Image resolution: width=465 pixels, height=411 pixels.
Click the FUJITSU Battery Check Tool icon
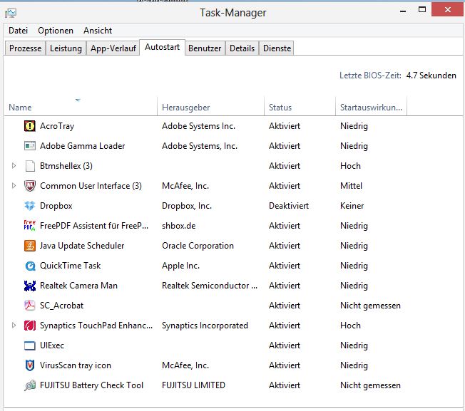[x=30, y=385]
